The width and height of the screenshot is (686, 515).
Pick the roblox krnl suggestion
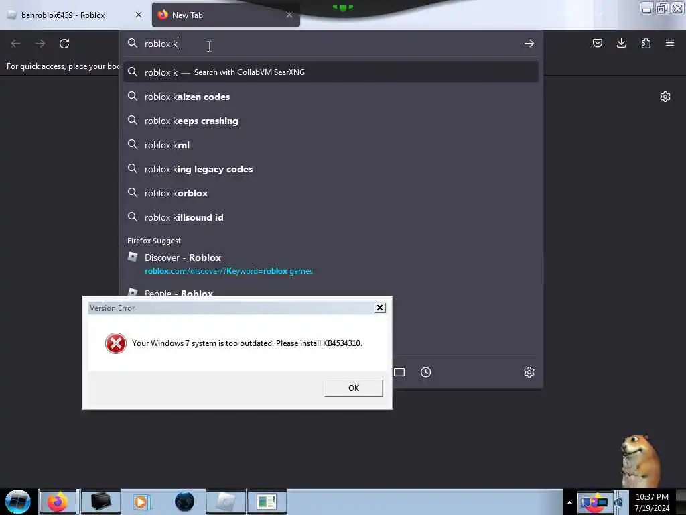331,145
